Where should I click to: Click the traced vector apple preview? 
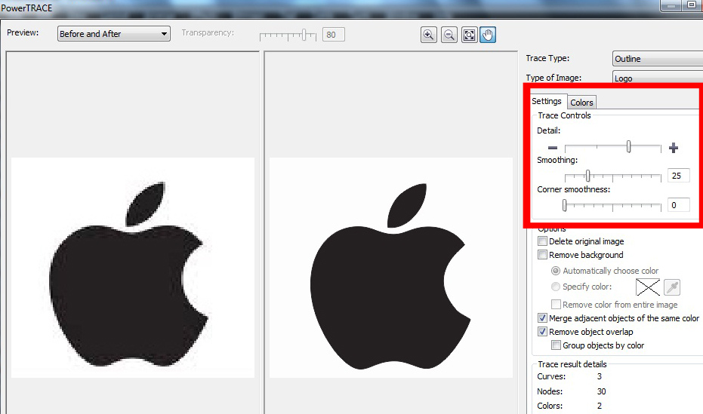[x=391, y=268]
